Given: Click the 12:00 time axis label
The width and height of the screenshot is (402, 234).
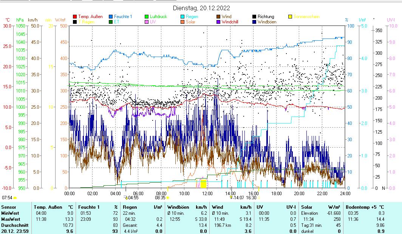Looking at the screenshot, I should coord(207,193).
